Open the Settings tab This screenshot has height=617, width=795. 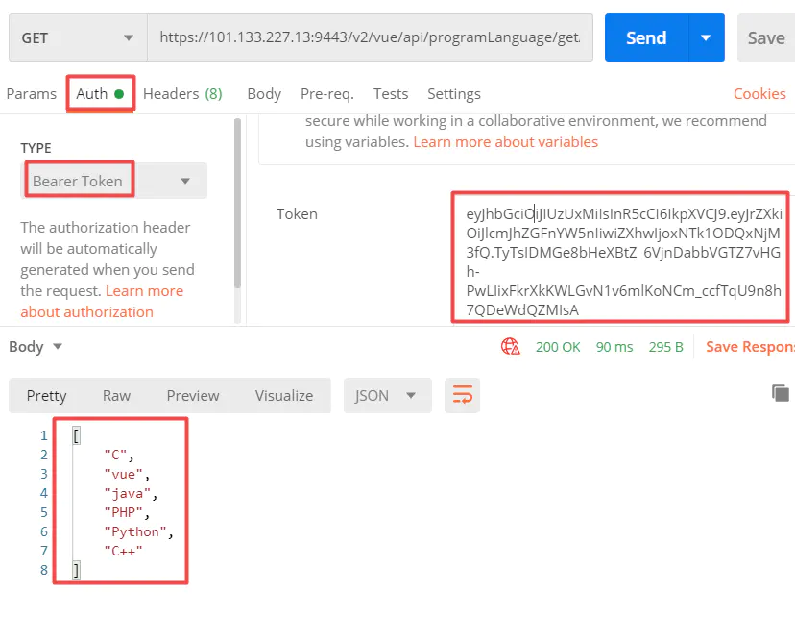click(454, 94)
